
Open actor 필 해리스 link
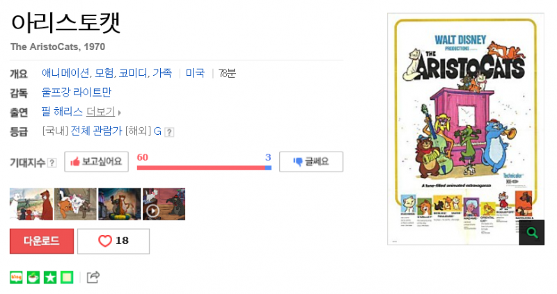tap(62, 112)
